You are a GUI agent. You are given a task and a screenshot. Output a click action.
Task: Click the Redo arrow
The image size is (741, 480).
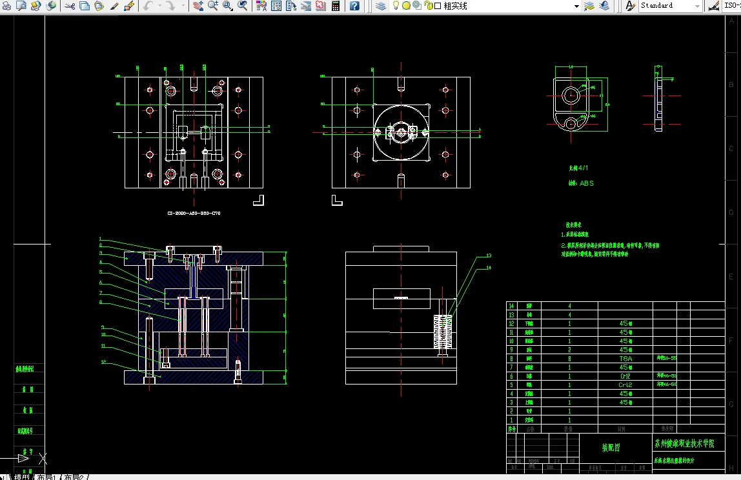tap(170, 6)
